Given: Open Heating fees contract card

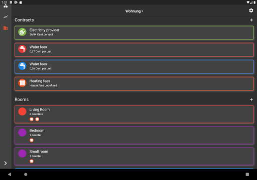Looking at the screenshot, I should pos(134,83).
